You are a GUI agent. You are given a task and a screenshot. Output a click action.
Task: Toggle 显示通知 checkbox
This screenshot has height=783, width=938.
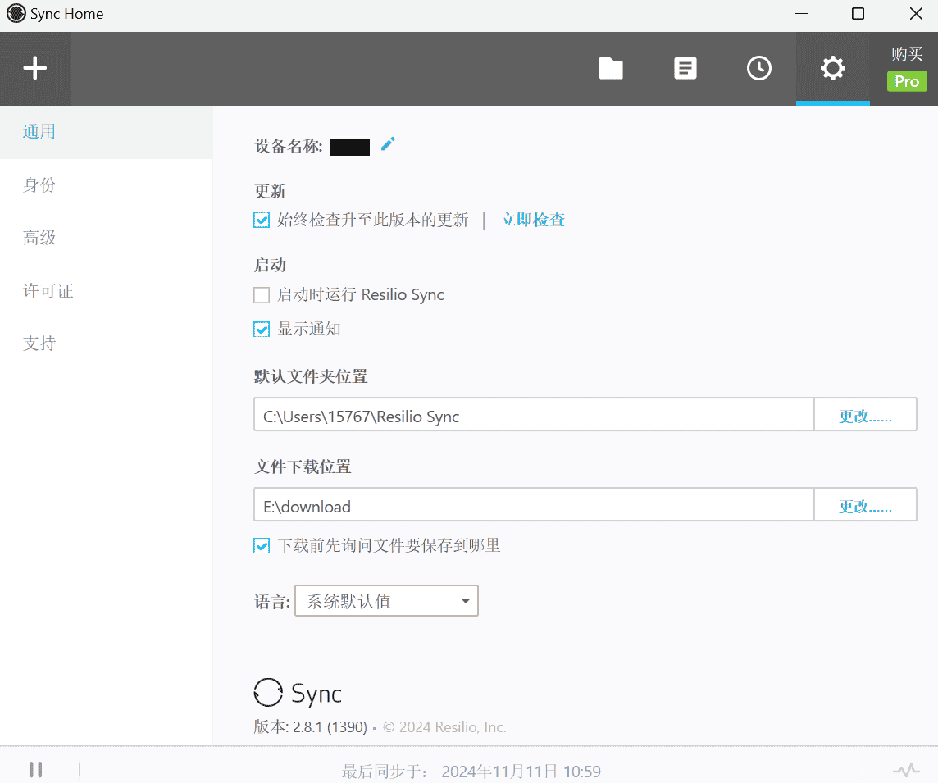(x=262, y=330)
